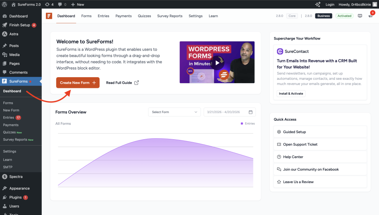Click the SureContact logo icon
The height and width of the screenshot is (215, 379).
(280, 51)
